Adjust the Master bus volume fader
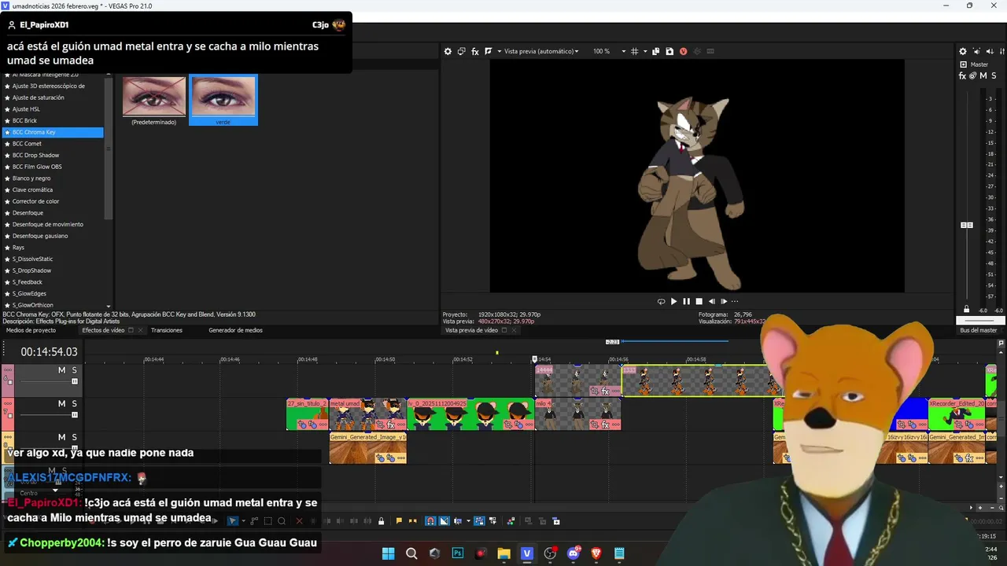The height and width of the screenshot is (566, 1007). click(x=967, y=226)
